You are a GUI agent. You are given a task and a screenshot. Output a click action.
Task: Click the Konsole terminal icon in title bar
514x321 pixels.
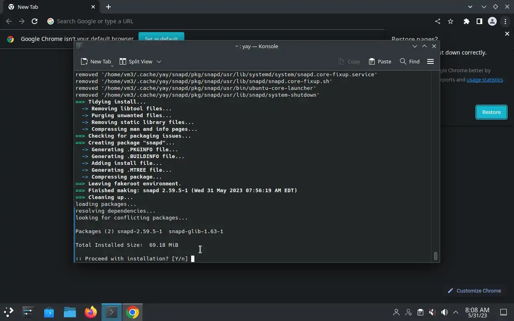pos(79,46)
